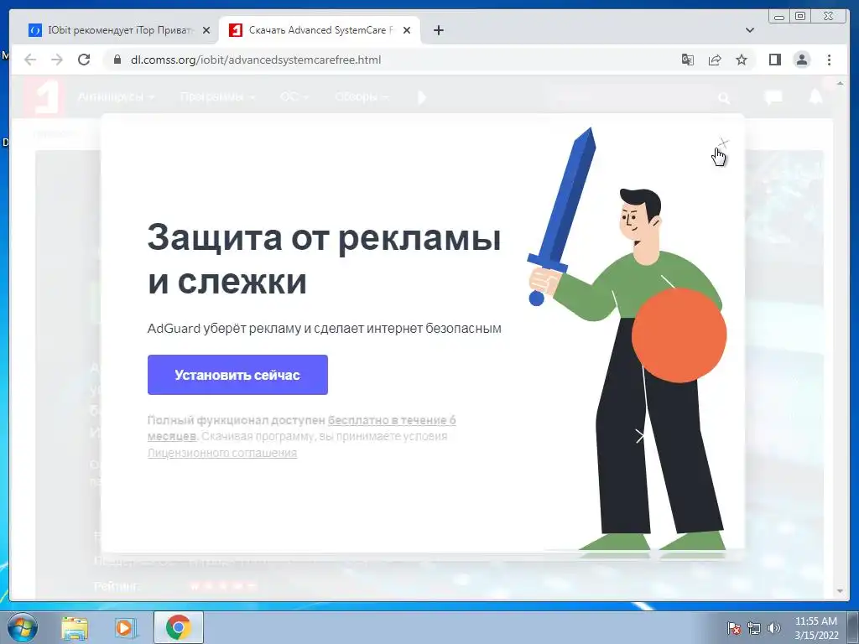Image resolution: width=859 pixels, height=644 pixels.
Task: Open the Обзоры menu on the site header
Action: (362, 97)
